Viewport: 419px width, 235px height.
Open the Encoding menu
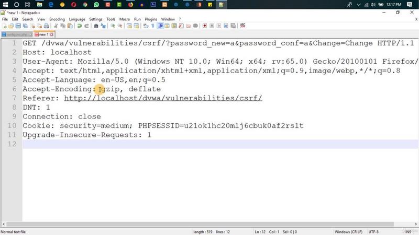pyautogui.click(x=57, y=19)
